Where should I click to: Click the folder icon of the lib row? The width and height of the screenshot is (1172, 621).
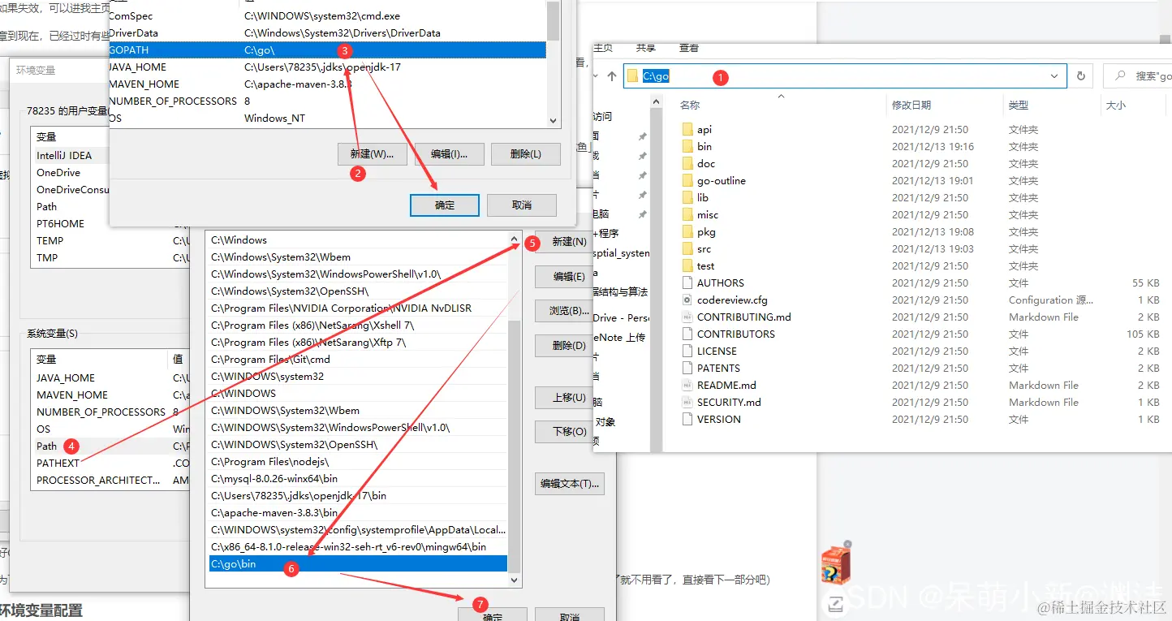[x=687, y=198]
